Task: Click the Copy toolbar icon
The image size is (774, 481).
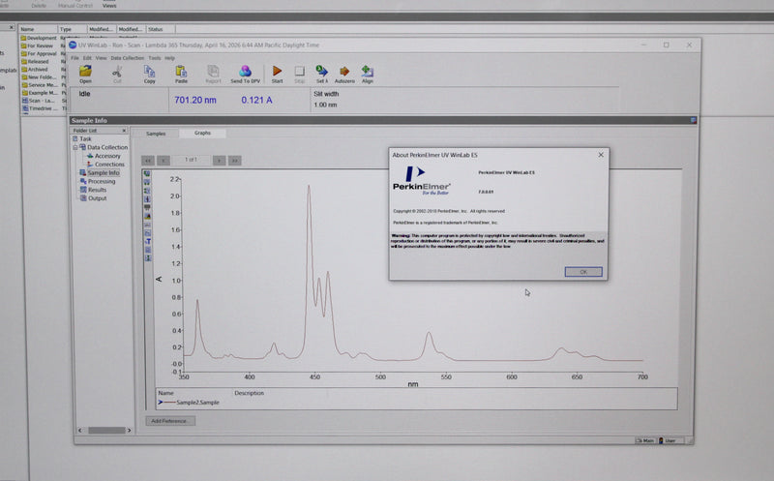Action: tap(149, 75)
